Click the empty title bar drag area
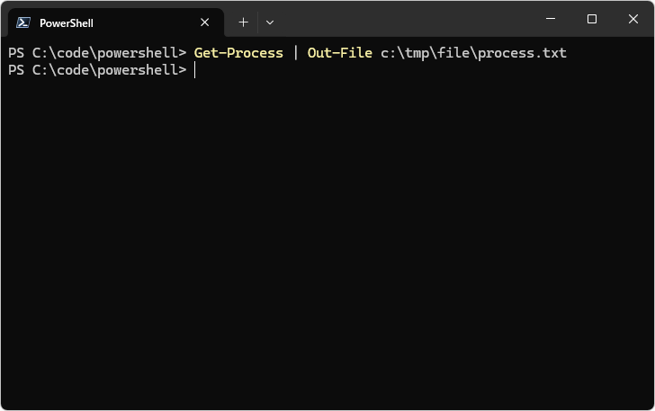 coord(405,20)
